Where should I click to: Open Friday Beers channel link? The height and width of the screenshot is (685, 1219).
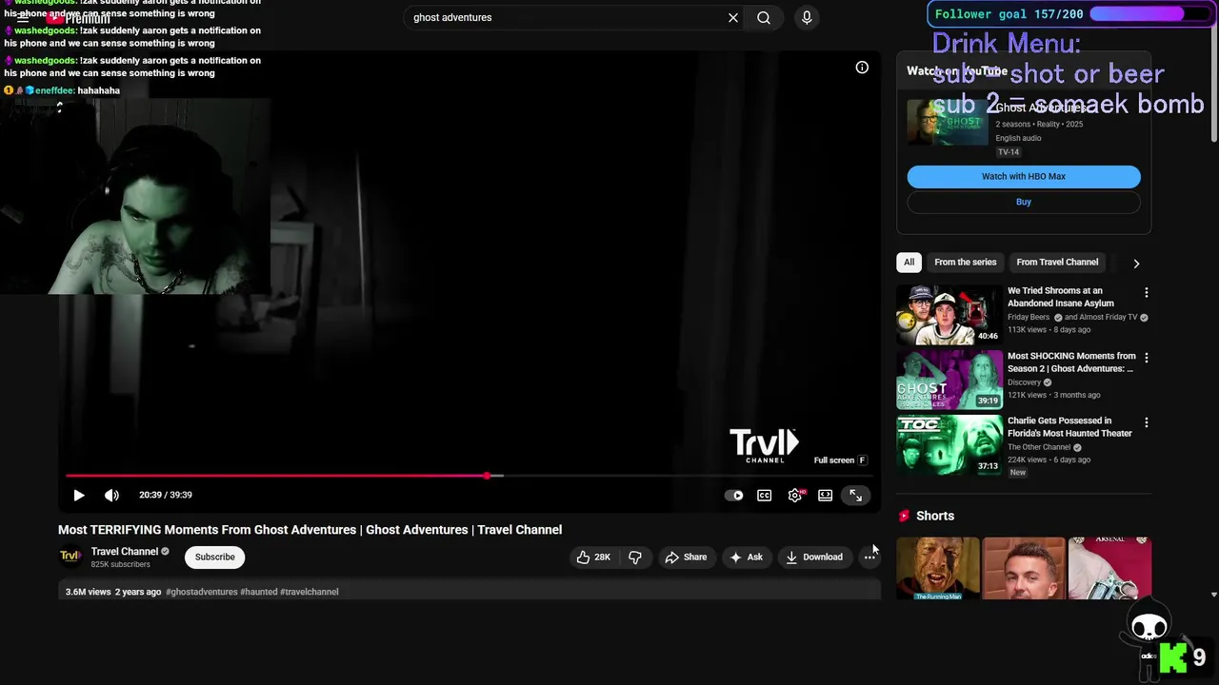[x=1029, y=318]
